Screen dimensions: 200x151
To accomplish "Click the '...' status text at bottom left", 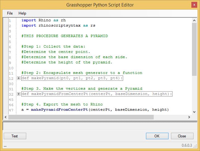I will [5, 146].
